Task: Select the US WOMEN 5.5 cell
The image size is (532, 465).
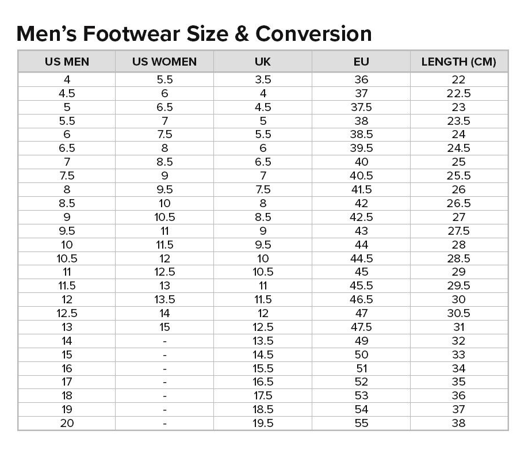Action: (164, 80)
